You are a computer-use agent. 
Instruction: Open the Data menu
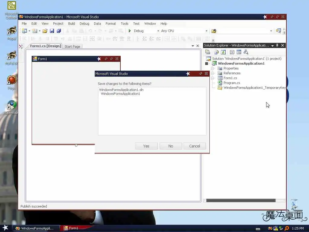tap(97, 24)
